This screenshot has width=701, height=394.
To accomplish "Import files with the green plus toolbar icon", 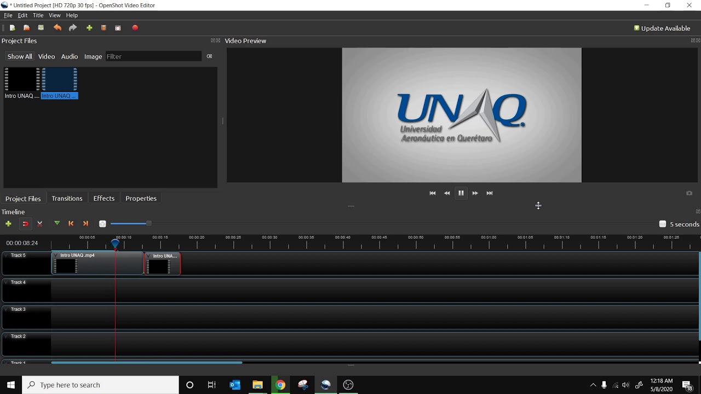I will pyautogui.click(x=89, y=28).
